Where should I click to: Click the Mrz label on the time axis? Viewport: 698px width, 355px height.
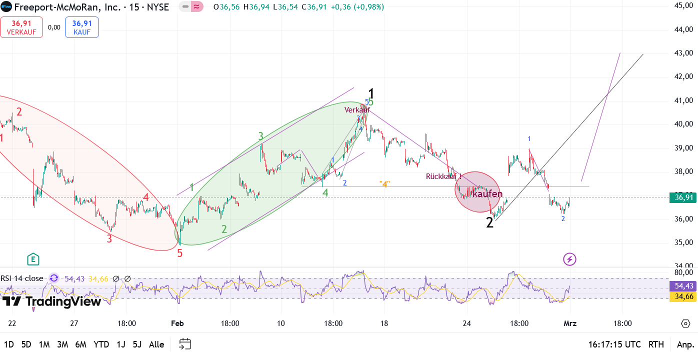570,323
